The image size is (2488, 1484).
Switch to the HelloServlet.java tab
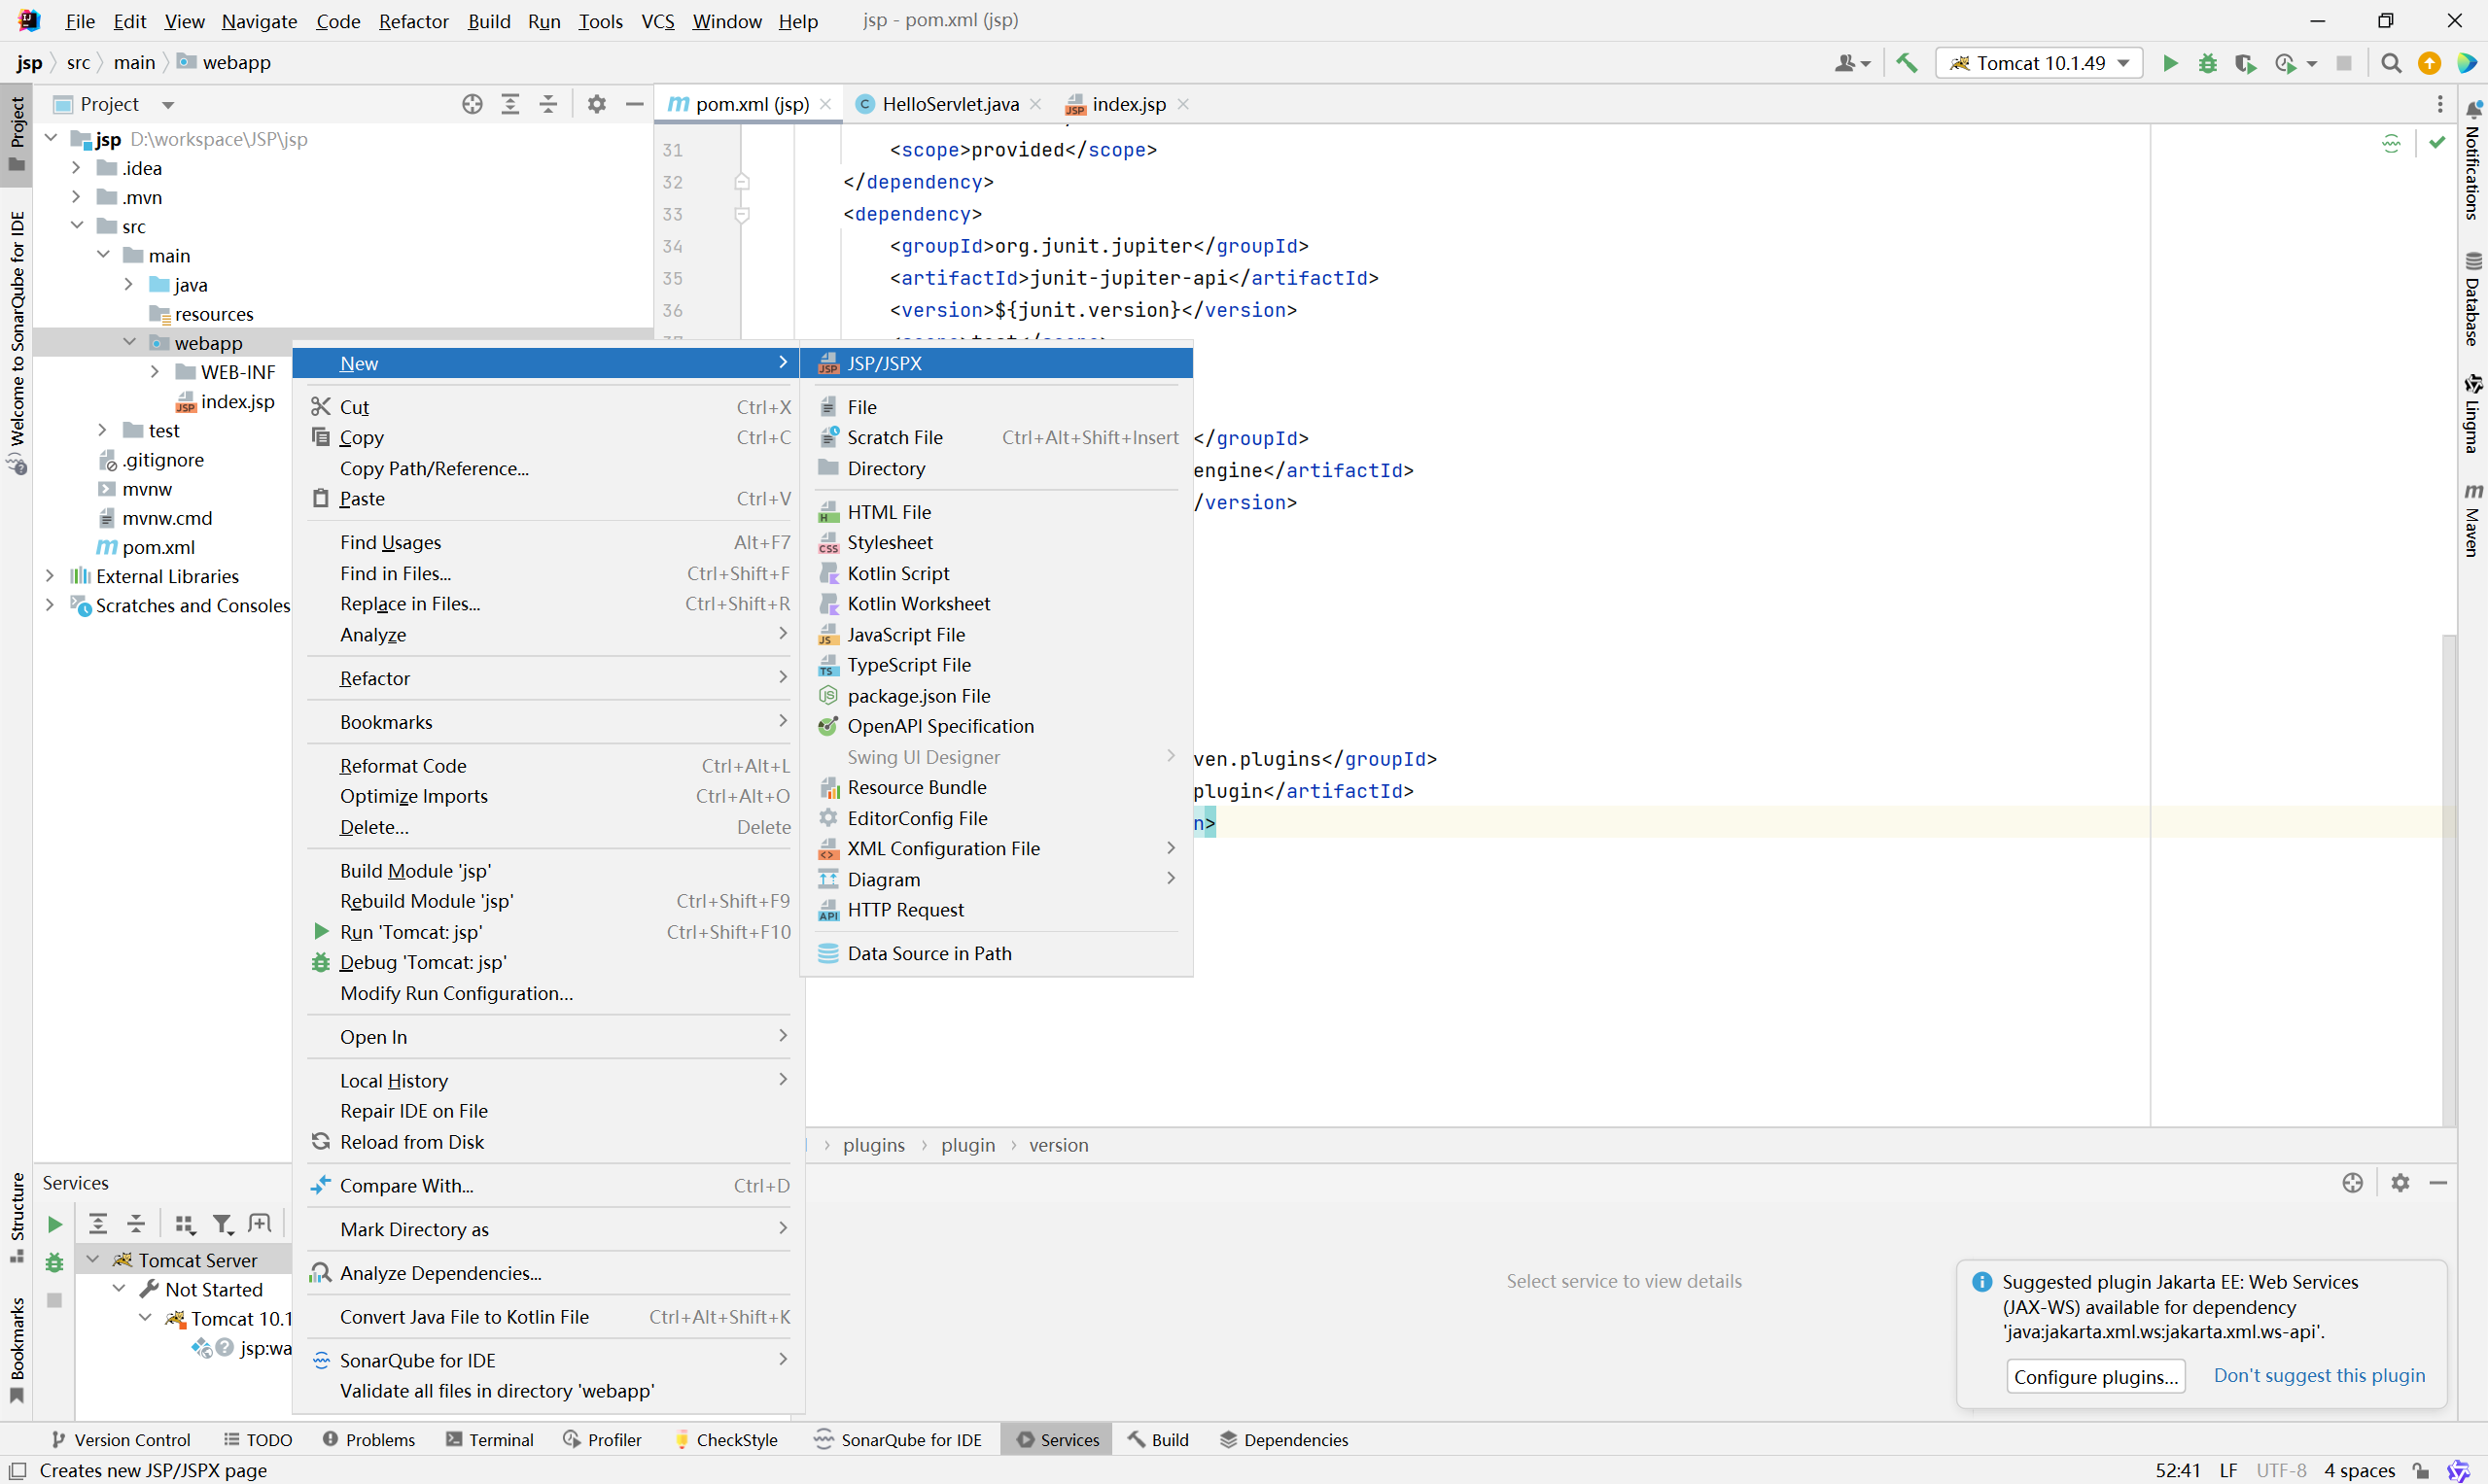949,104
